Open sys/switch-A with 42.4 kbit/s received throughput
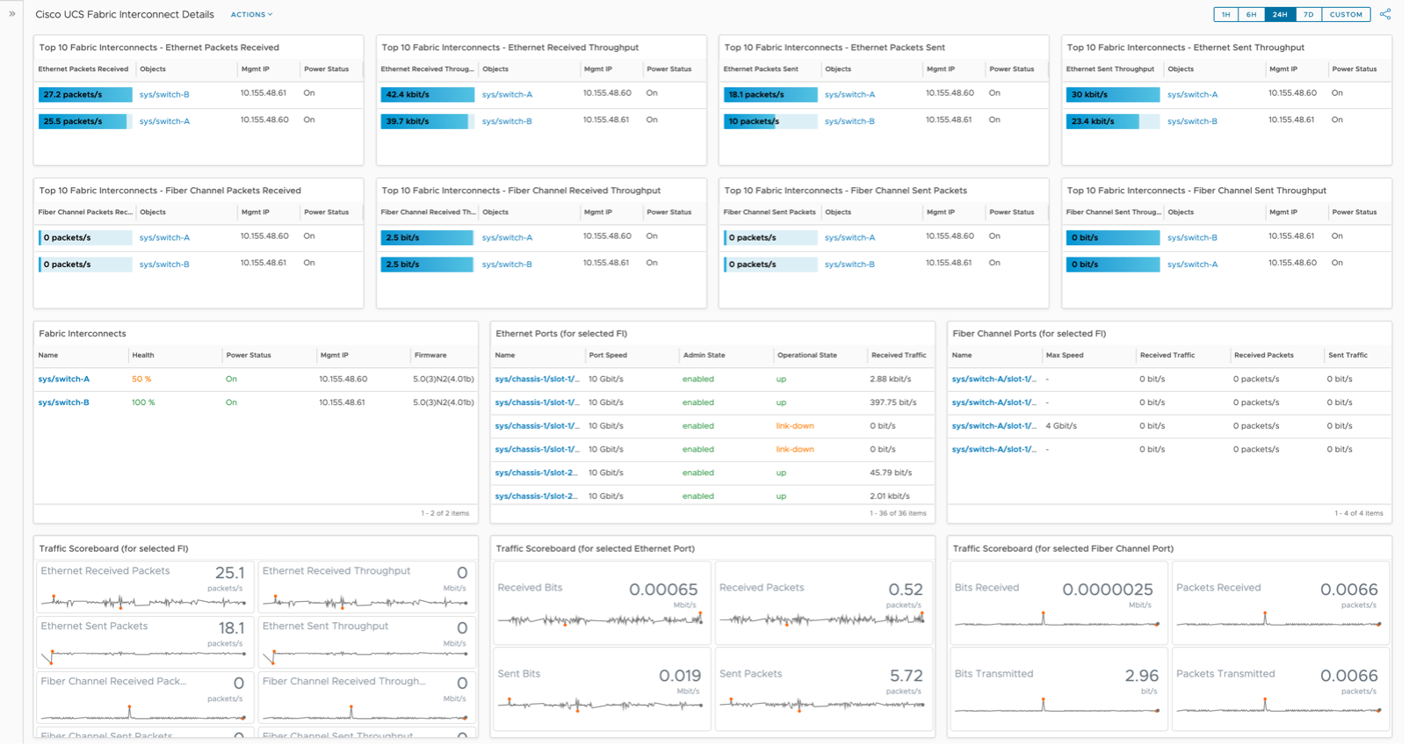This screenshot has height=746, width=1409. tap(507, 95)
